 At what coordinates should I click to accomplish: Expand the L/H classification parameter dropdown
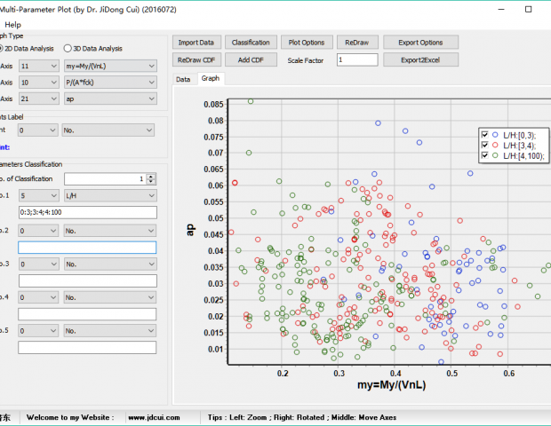(110, 195)
